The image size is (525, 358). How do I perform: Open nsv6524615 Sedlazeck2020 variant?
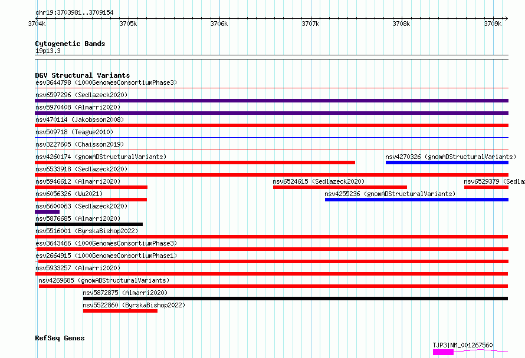(x=319, y=181)
